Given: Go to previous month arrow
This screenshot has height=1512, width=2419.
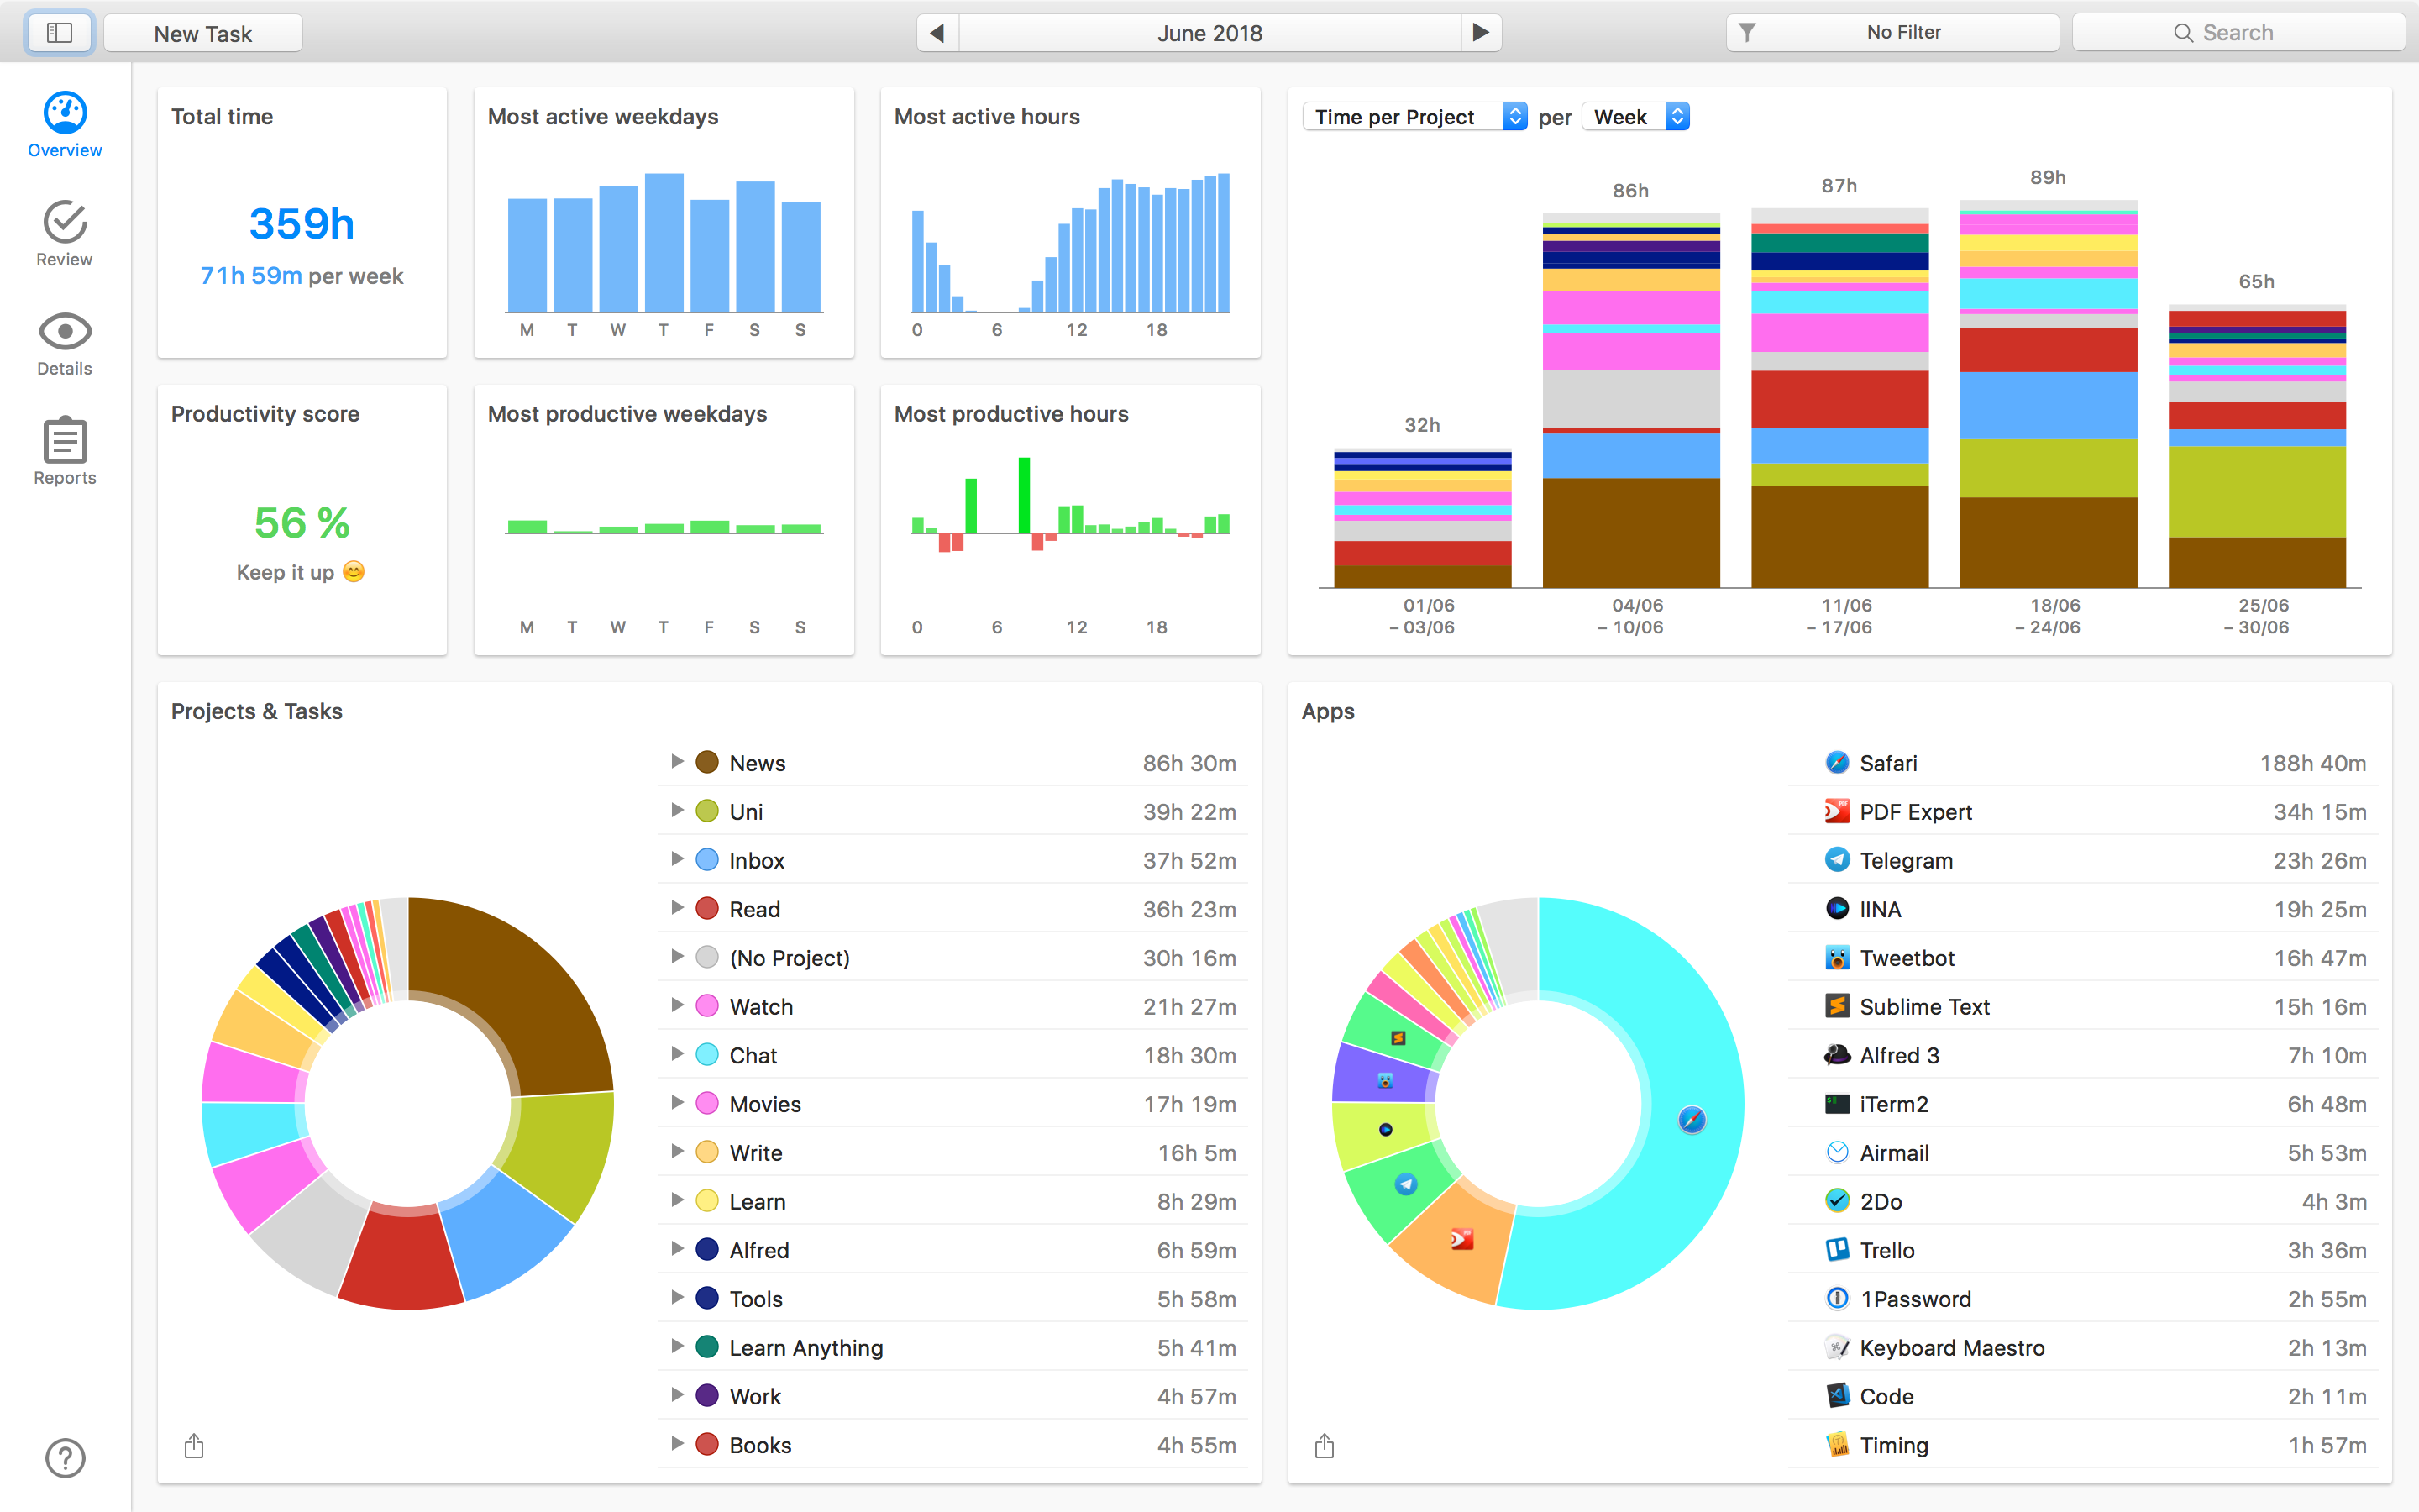Looking at the screenshot, I should click(x=937, y=33).
